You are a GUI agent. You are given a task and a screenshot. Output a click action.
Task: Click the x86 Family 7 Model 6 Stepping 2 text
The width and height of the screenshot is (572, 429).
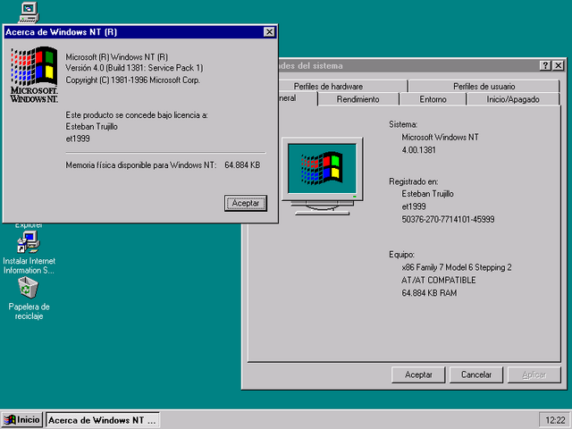[x=457, y=267]
